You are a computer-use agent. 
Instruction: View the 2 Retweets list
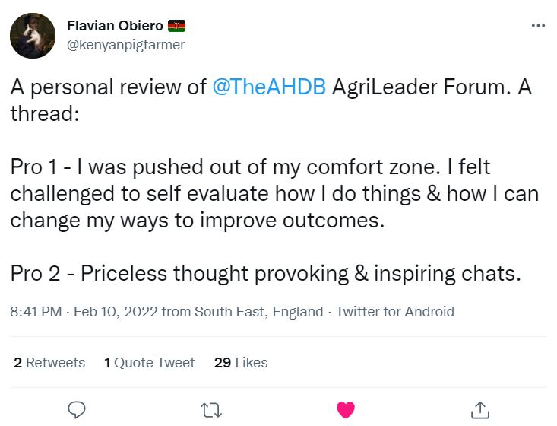[x=49, y=363]
